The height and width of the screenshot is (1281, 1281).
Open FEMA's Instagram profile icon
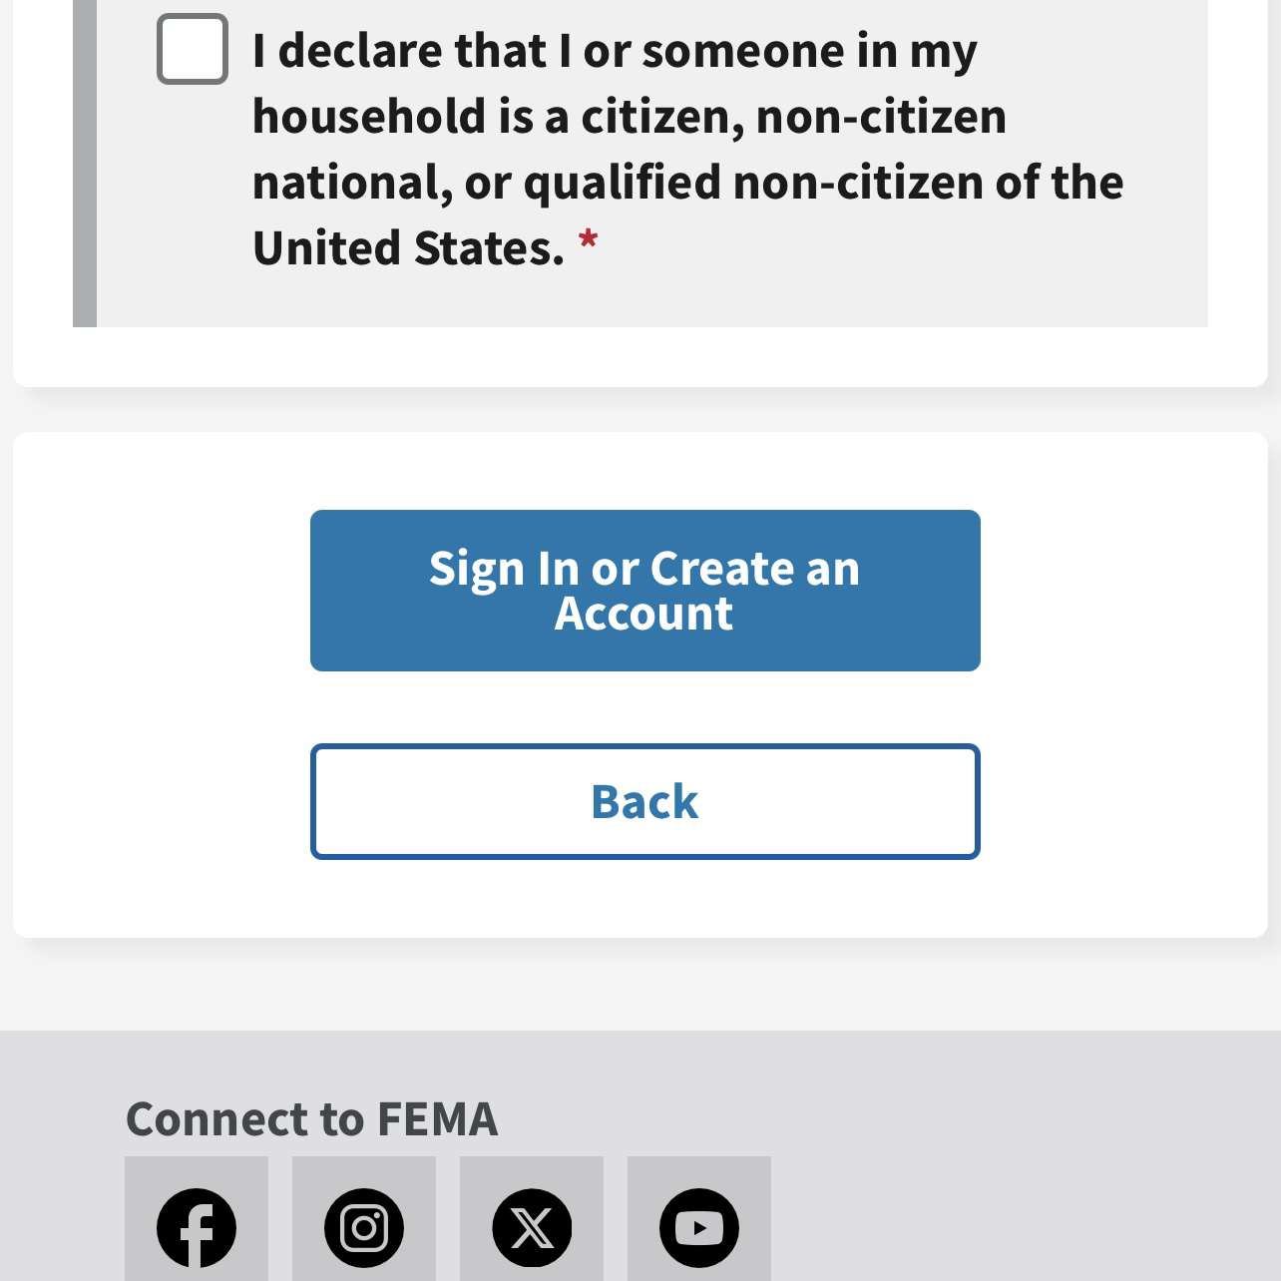tap(364, 1227)
